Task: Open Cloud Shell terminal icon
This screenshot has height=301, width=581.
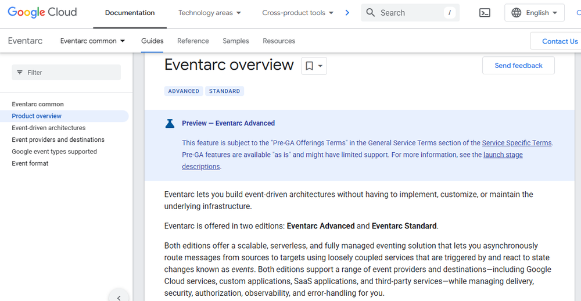Action: [485, 13]
